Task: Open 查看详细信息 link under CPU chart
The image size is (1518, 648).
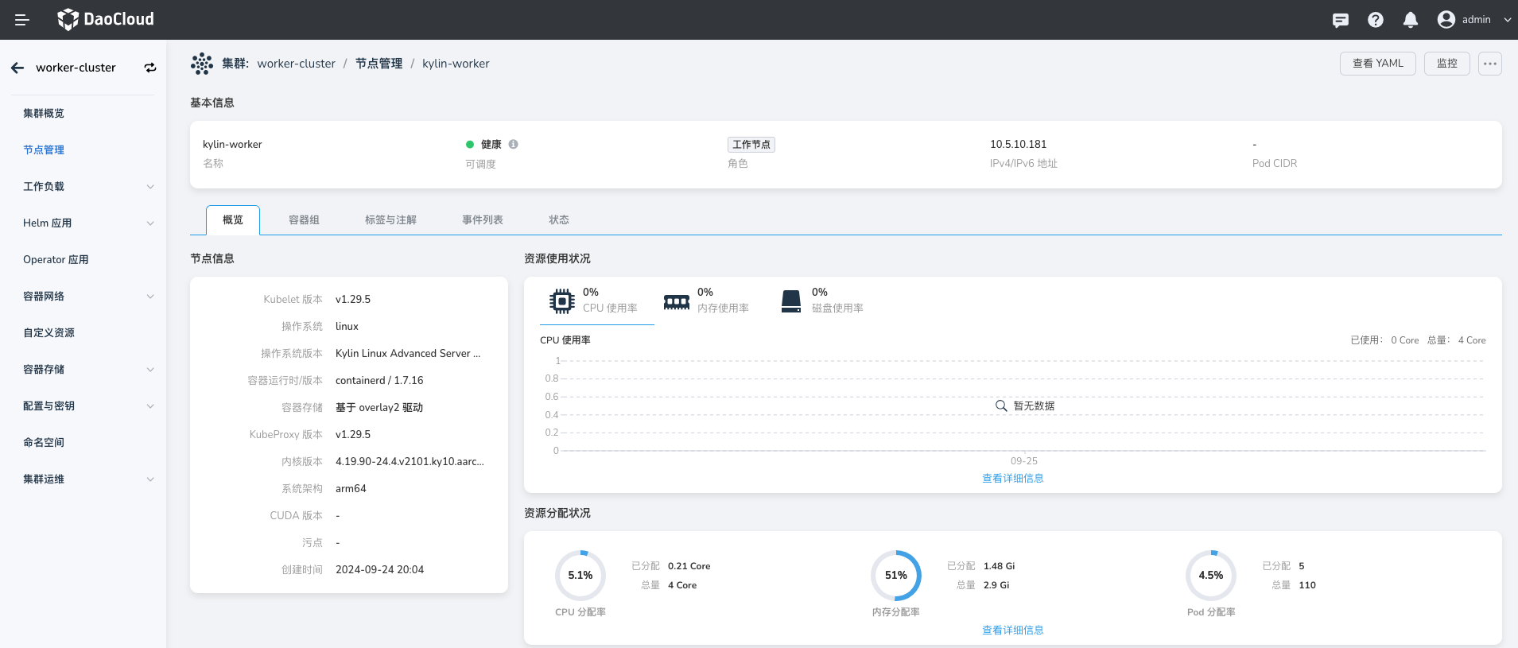Action: [x=1012, y=479]
